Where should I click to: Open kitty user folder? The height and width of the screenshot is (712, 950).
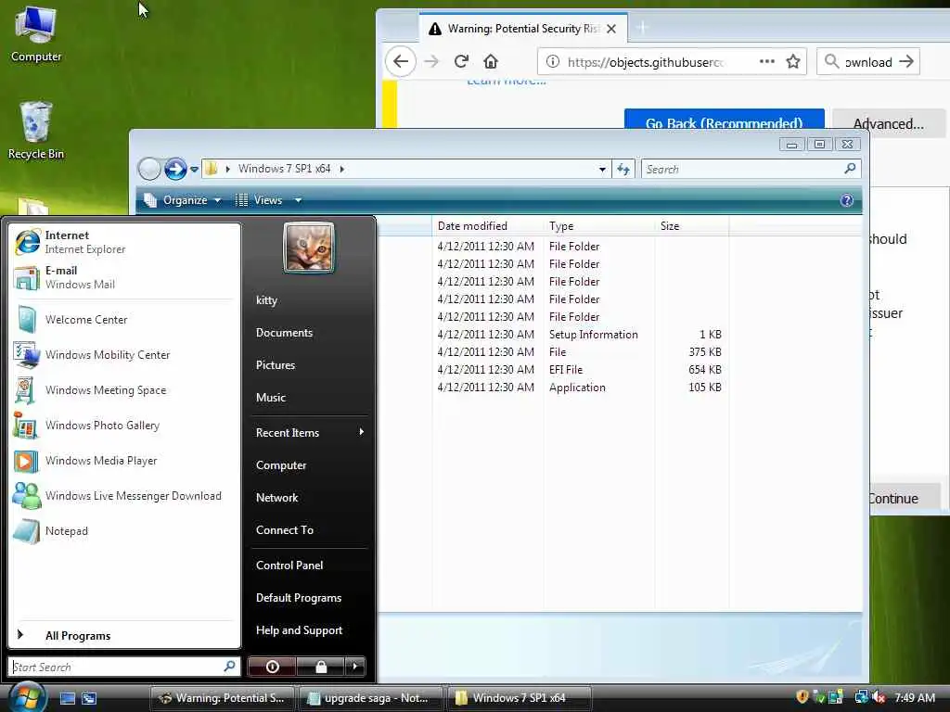click(x=308, y=300)
